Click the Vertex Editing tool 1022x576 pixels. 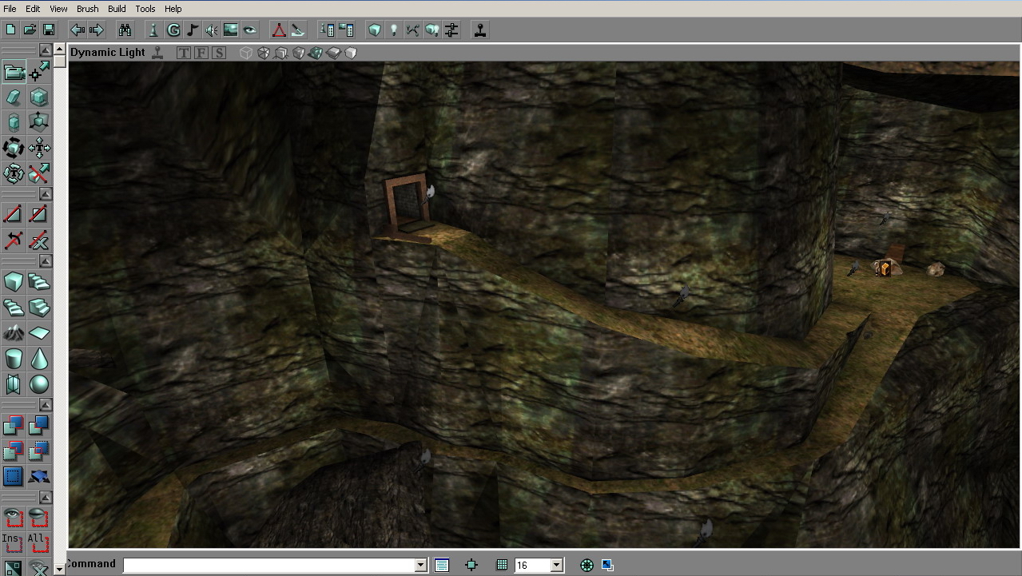click(38, 72)
